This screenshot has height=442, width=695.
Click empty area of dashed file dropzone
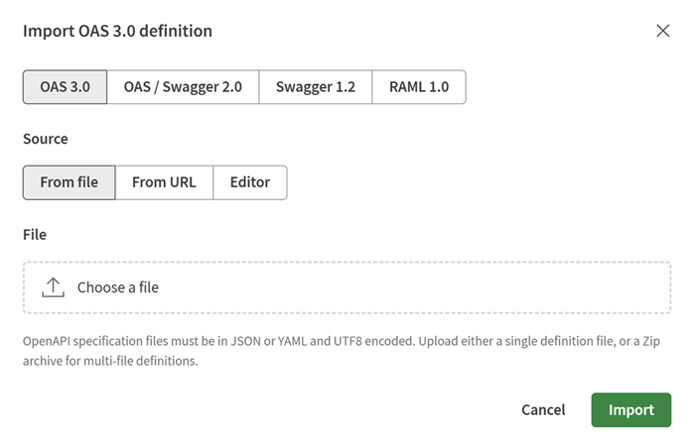(x=412, y=287)
